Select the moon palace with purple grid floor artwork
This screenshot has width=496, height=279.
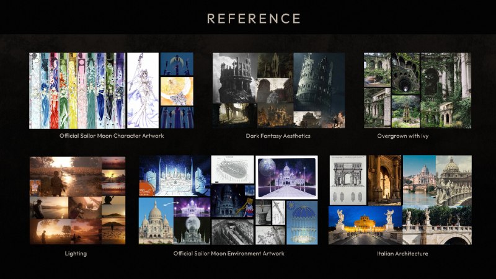point(286,177)
